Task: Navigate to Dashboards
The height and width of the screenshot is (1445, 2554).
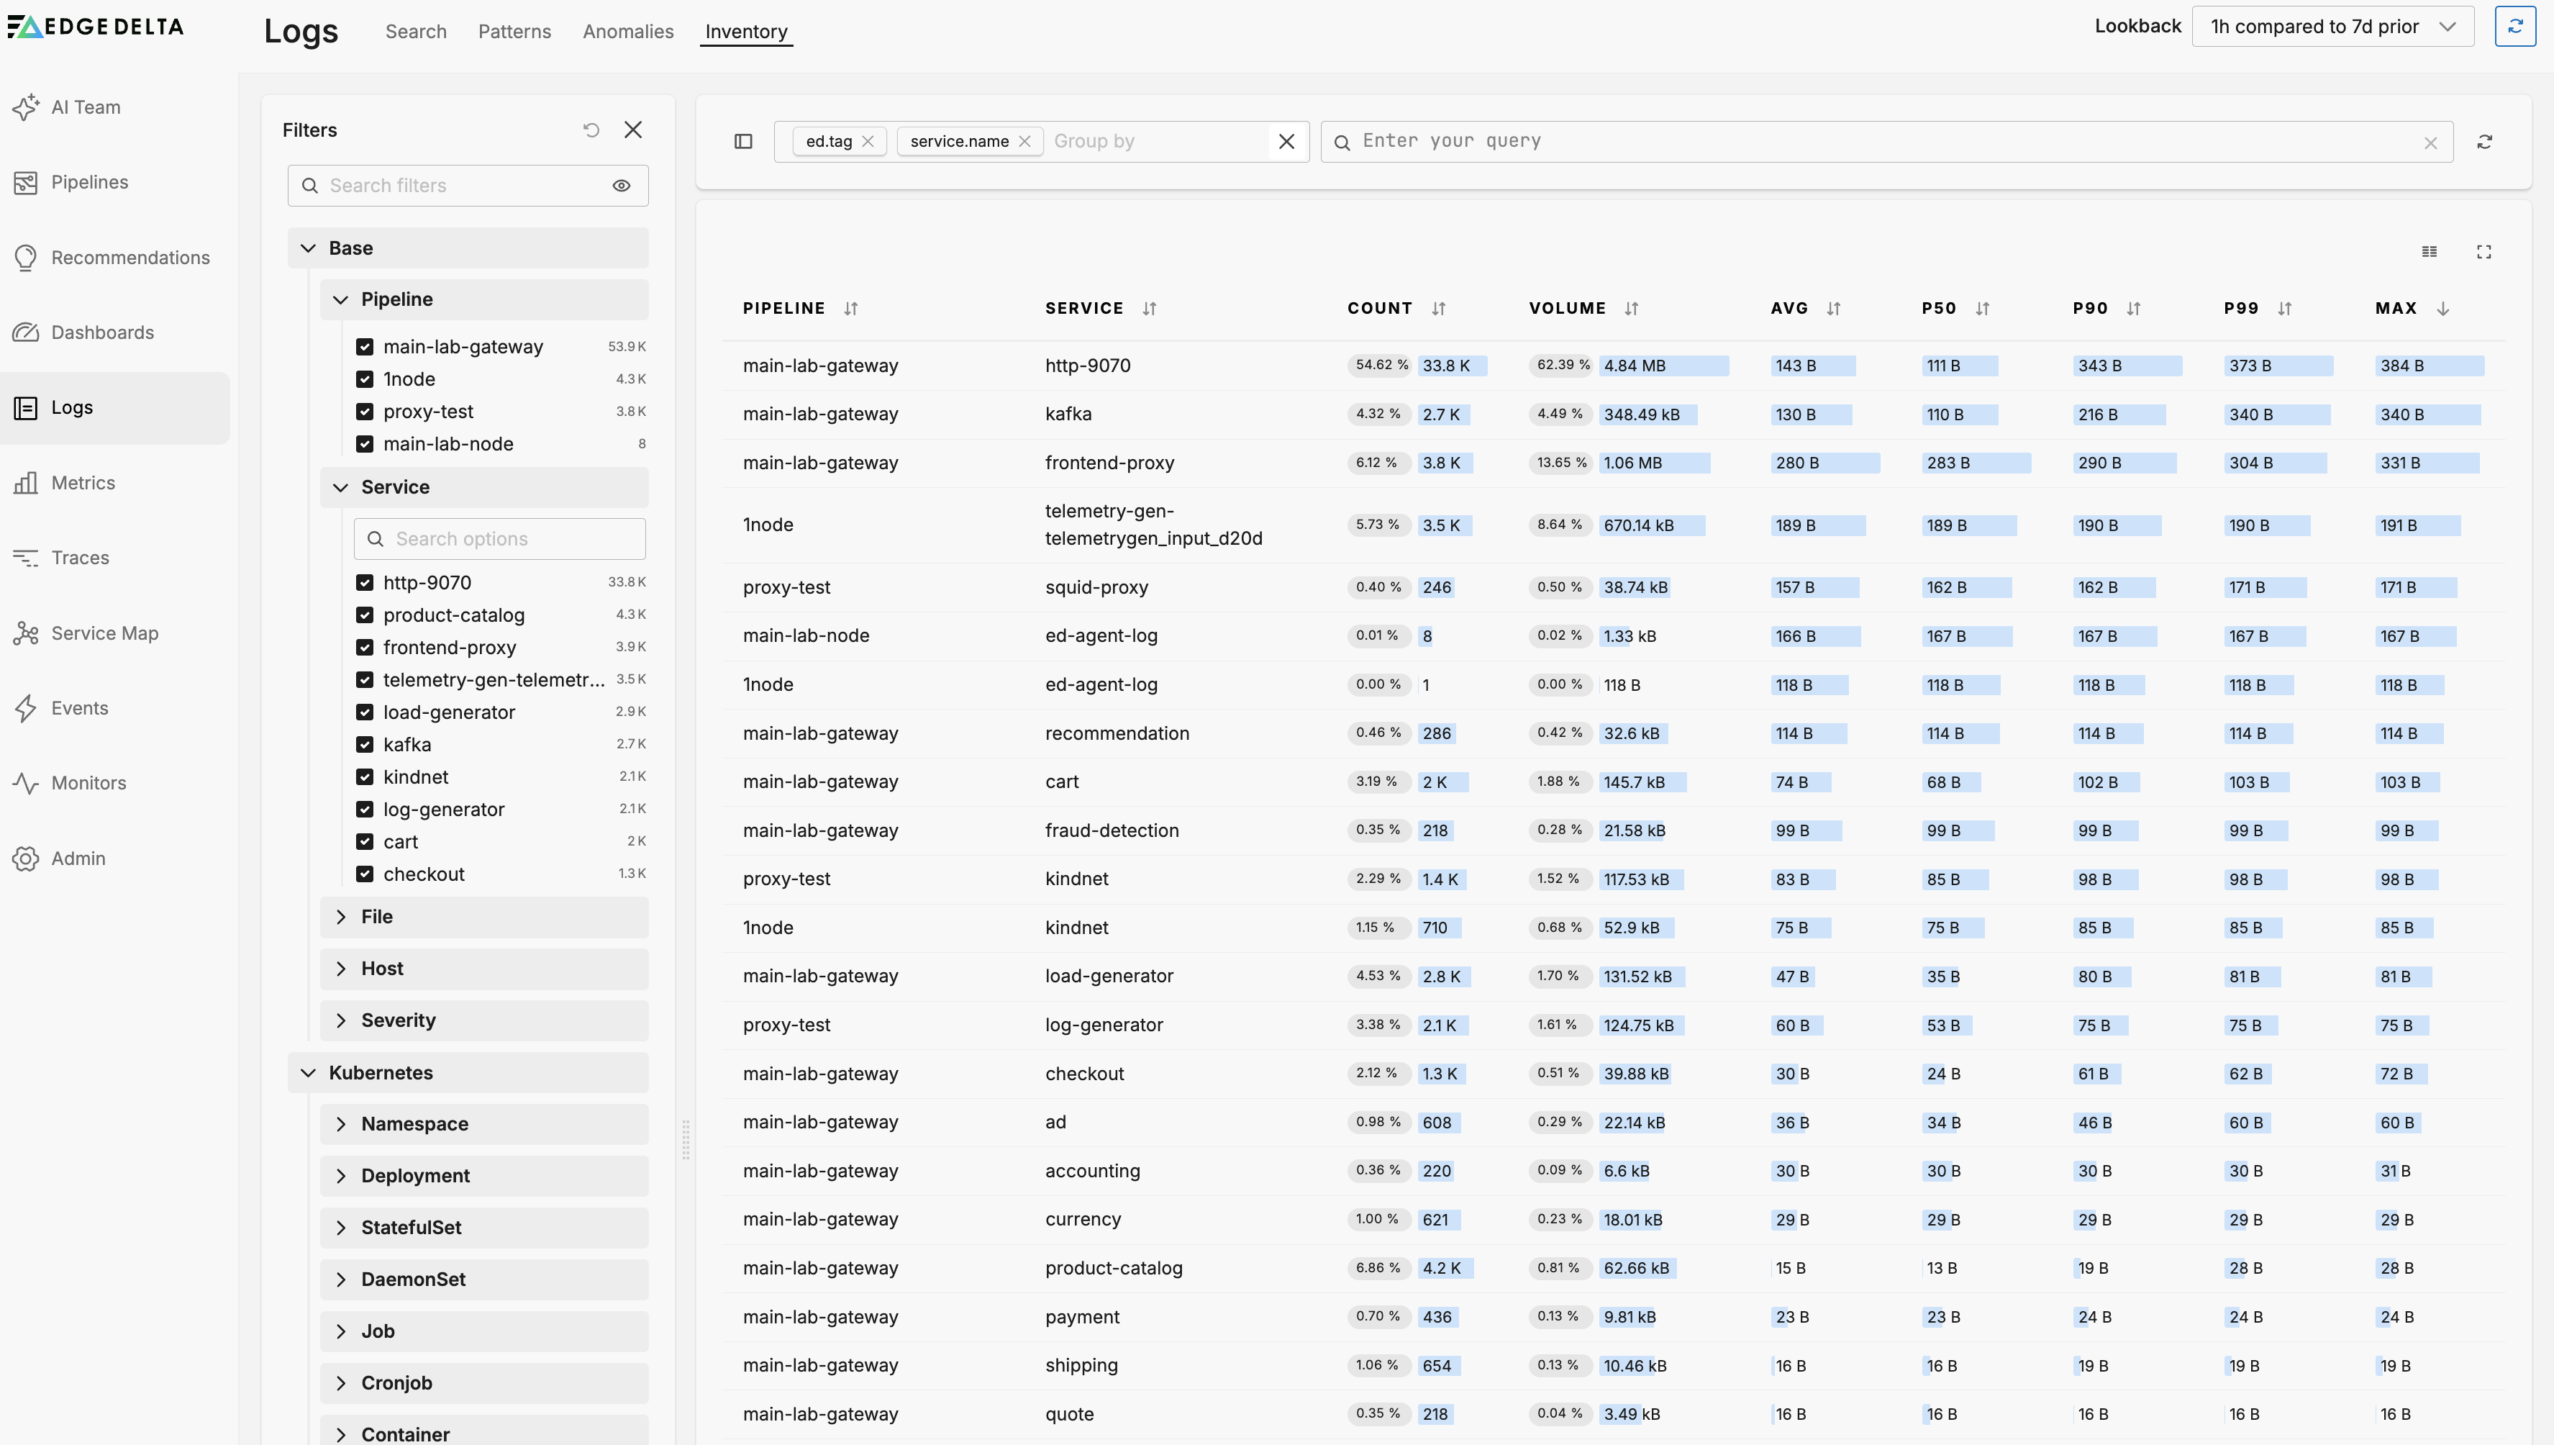Action: click(x=102, y=332)
